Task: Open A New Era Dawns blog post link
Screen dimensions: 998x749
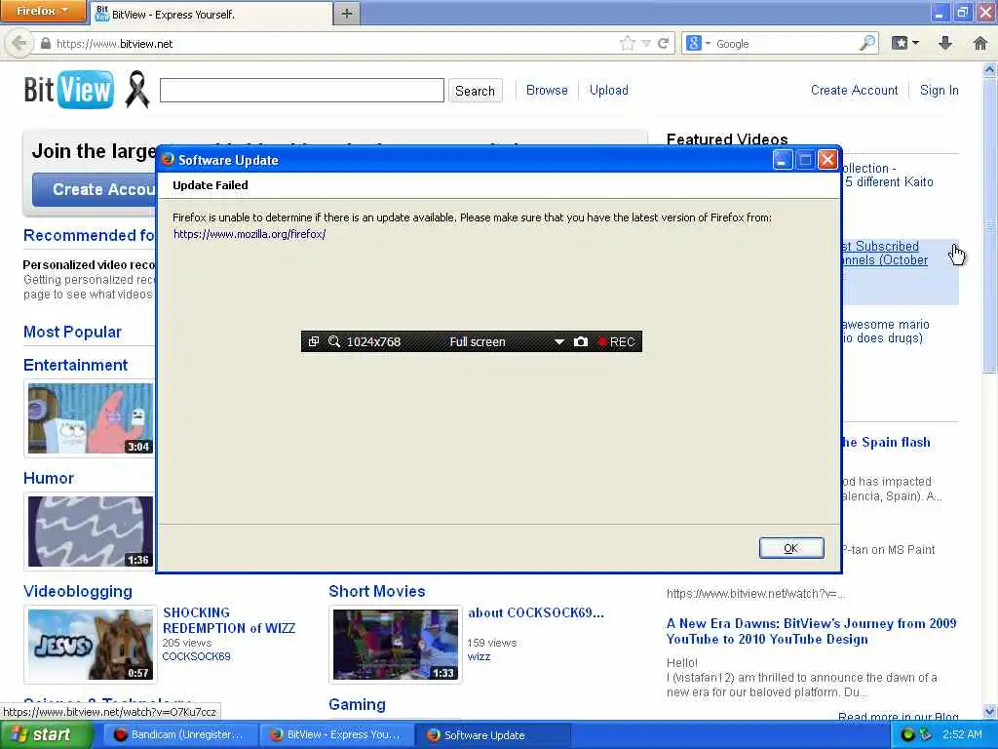Action: pos(812,631)
